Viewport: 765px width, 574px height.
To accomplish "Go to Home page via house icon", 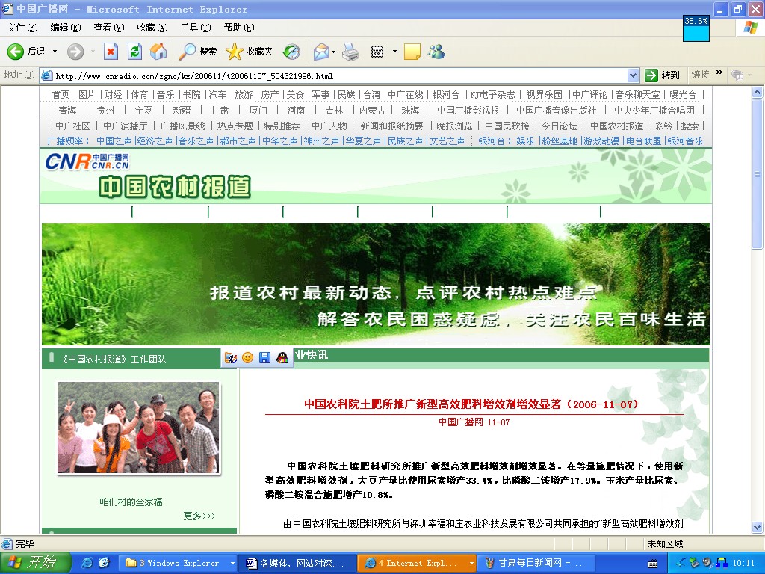I will coord(158,52).
